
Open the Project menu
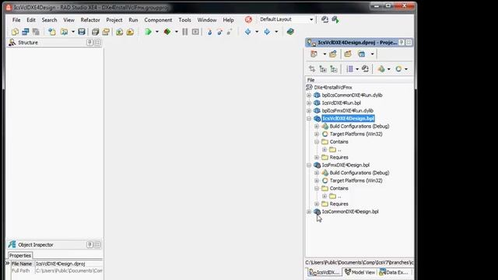click(x=114, y=19)
